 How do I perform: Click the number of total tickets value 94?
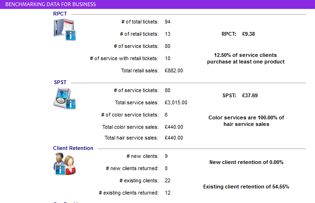coord(168,22)
